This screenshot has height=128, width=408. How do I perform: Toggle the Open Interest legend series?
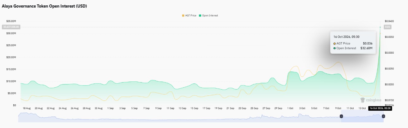coord(208,15)
